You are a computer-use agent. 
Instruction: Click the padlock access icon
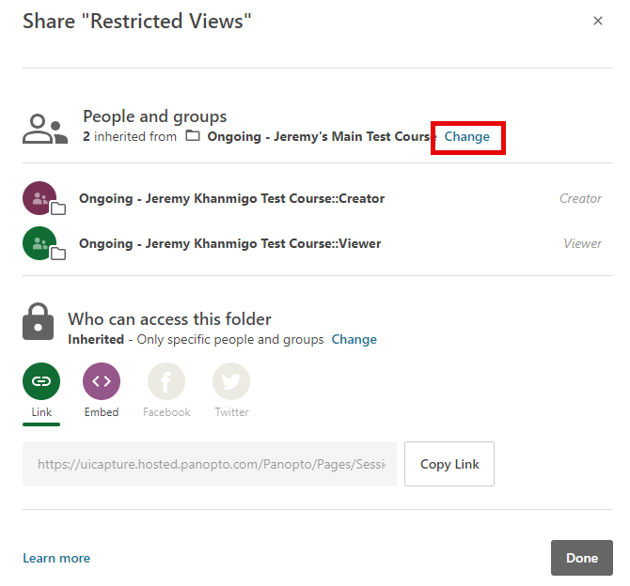pyautogui.click(x=38, y=322)
